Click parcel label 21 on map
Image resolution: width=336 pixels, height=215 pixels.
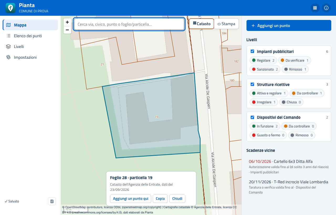[x=102, y=64]
